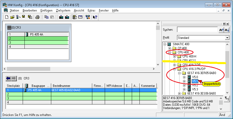The height and width of the screenshot is (119, 233).
Task: Copy the selection with the Copy icon
Action: 46,17
